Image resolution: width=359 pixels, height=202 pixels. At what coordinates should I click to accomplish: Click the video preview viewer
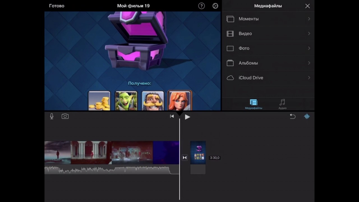click(x=133, y=61)
